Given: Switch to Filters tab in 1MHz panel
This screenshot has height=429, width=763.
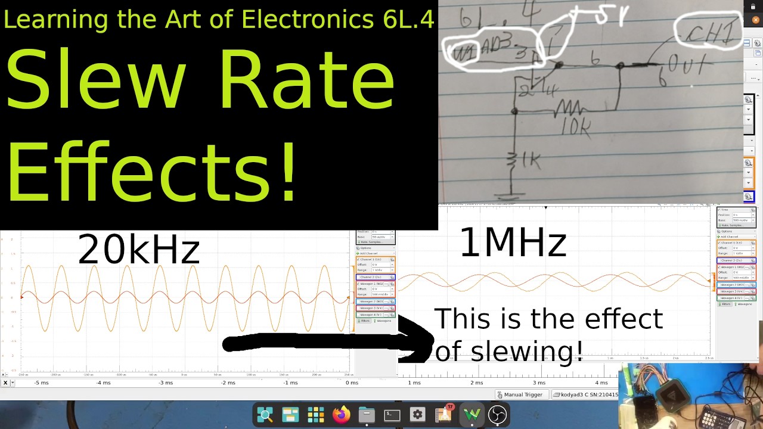Looking at the screenshot, I should [725, 304].
